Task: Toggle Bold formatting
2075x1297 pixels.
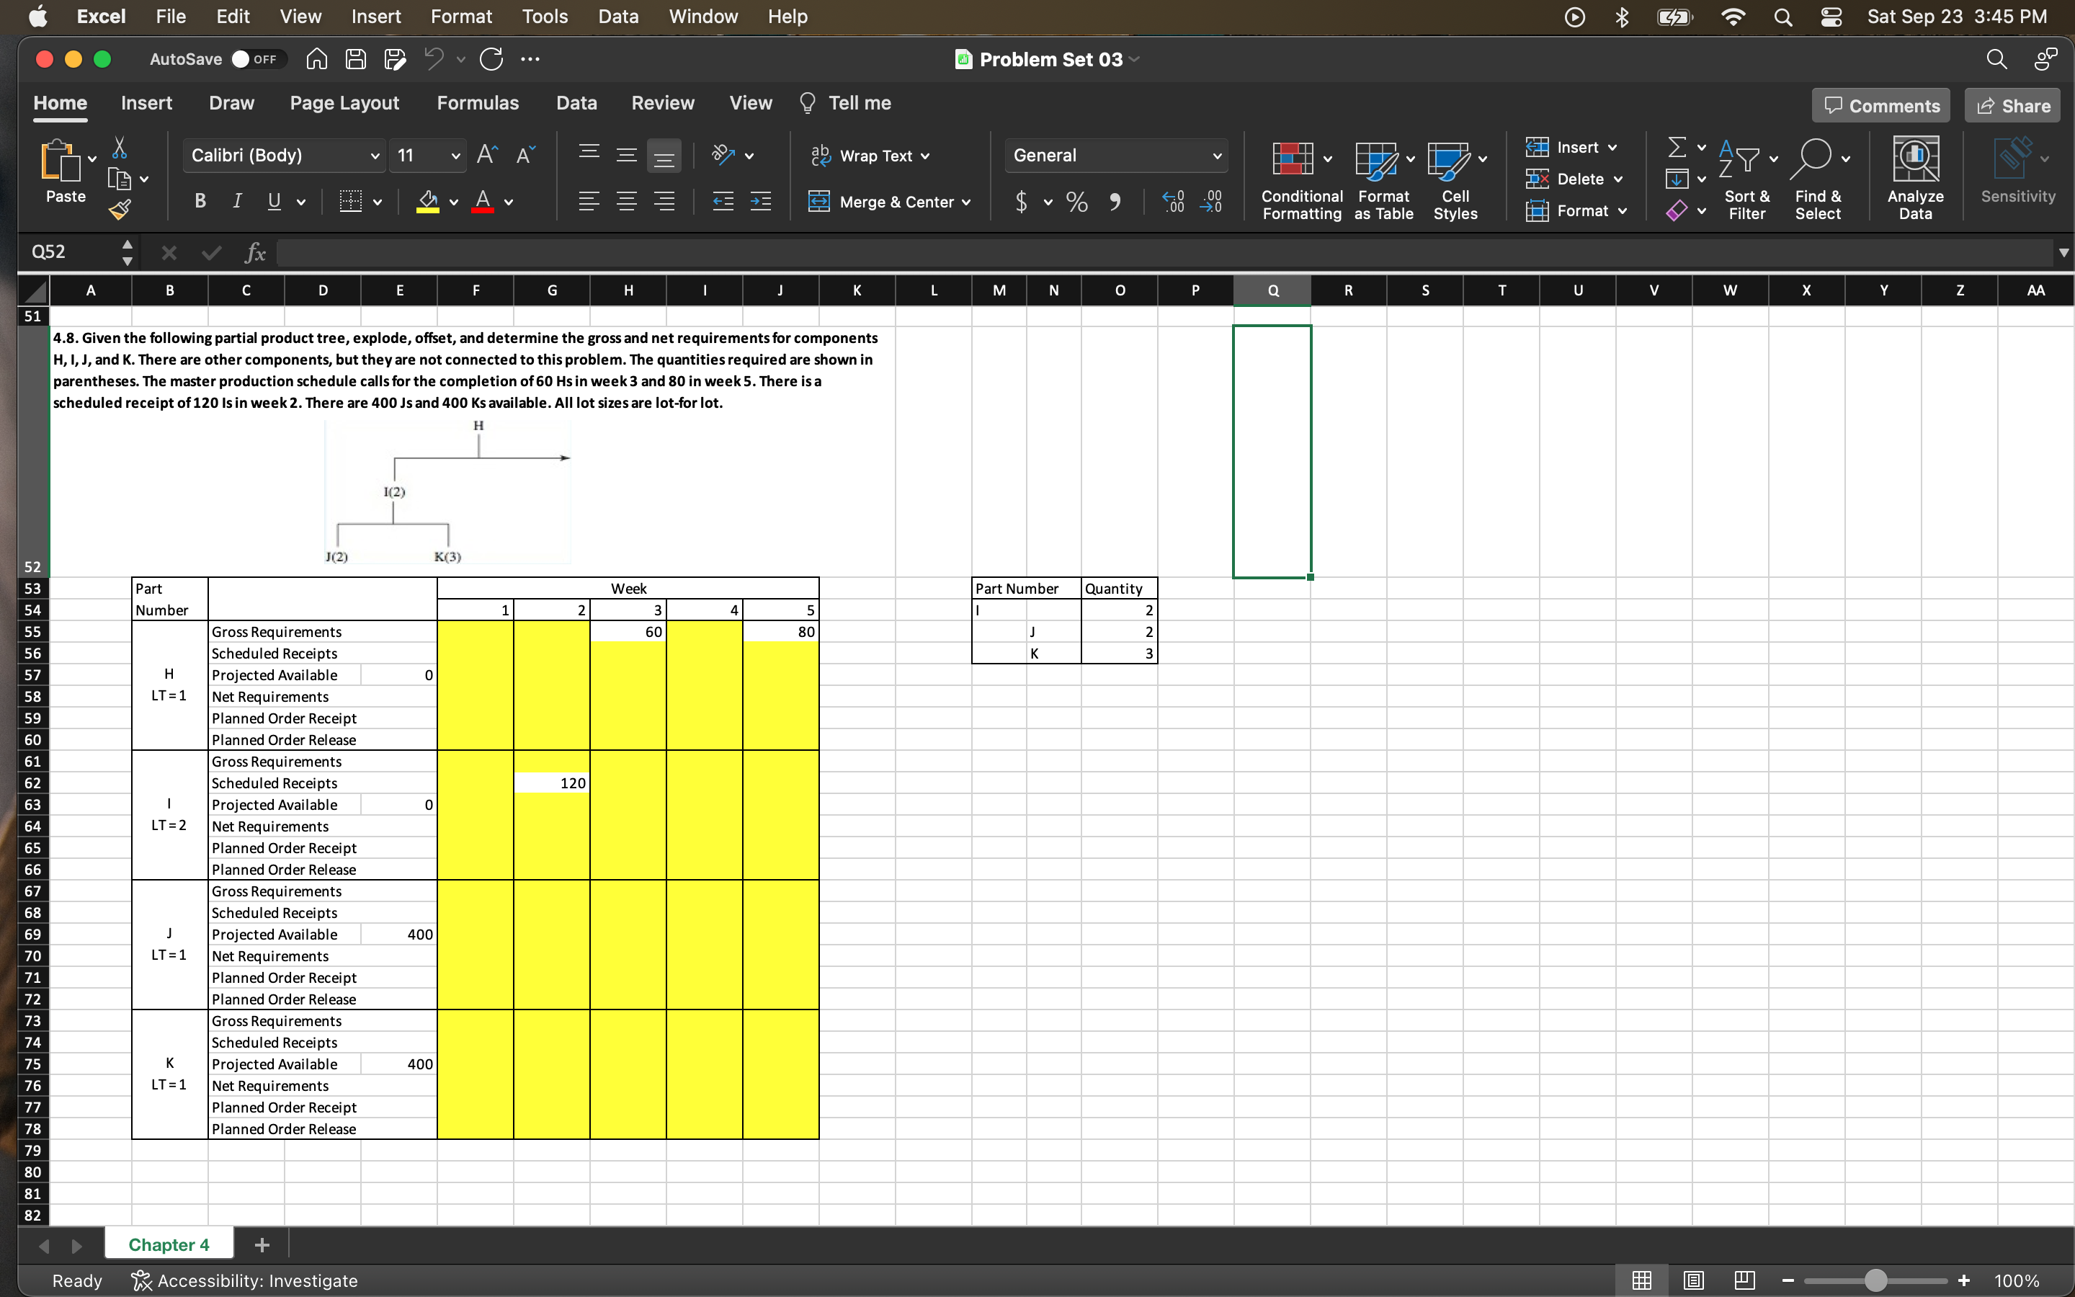Action: click(x=200, y=202)
